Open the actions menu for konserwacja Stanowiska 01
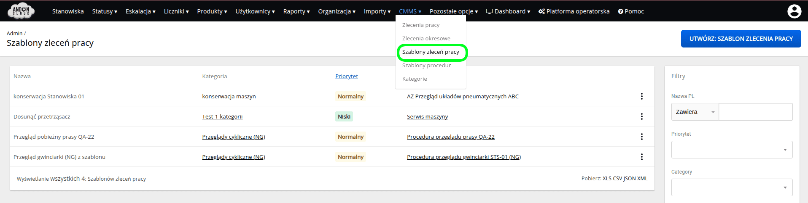This screenshot has height=203, width=808. point(641,96)
